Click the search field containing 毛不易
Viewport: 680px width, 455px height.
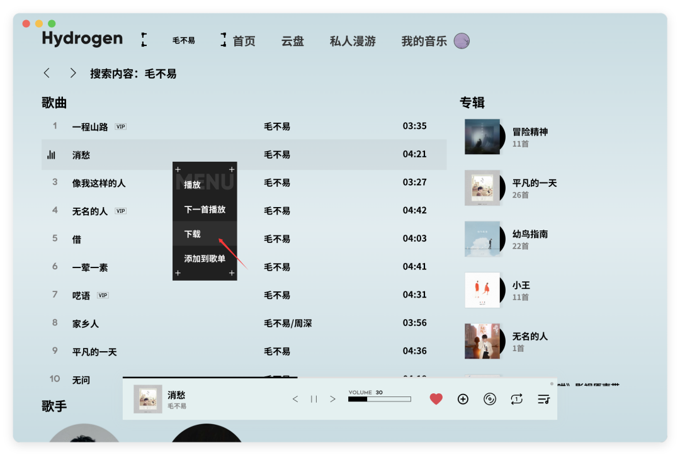tap(183, 40)
